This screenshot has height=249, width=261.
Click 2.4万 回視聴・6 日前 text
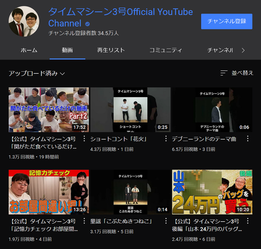click(194, 239)
